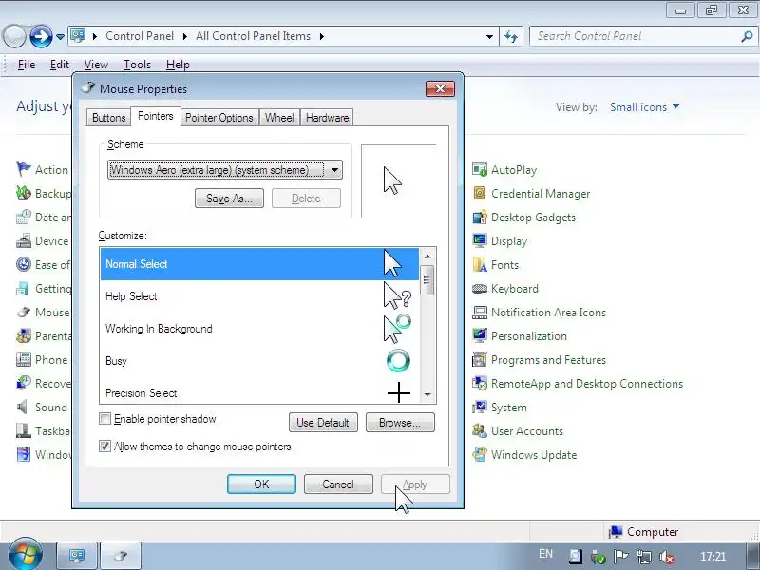Click the Forward navigation arrow
760x570 pixels.
click(x=41, y=36)
